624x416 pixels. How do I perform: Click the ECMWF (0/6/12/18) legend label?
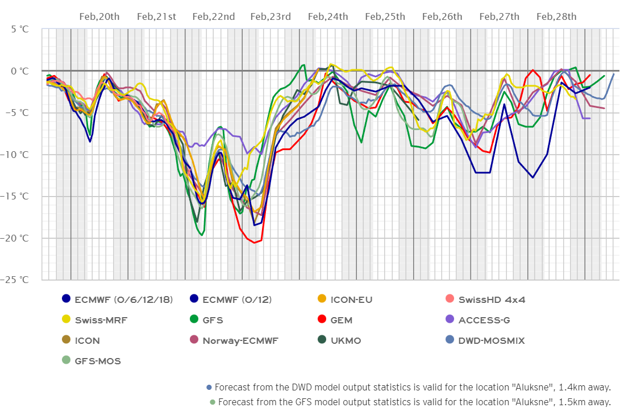[x=123, y=299]
